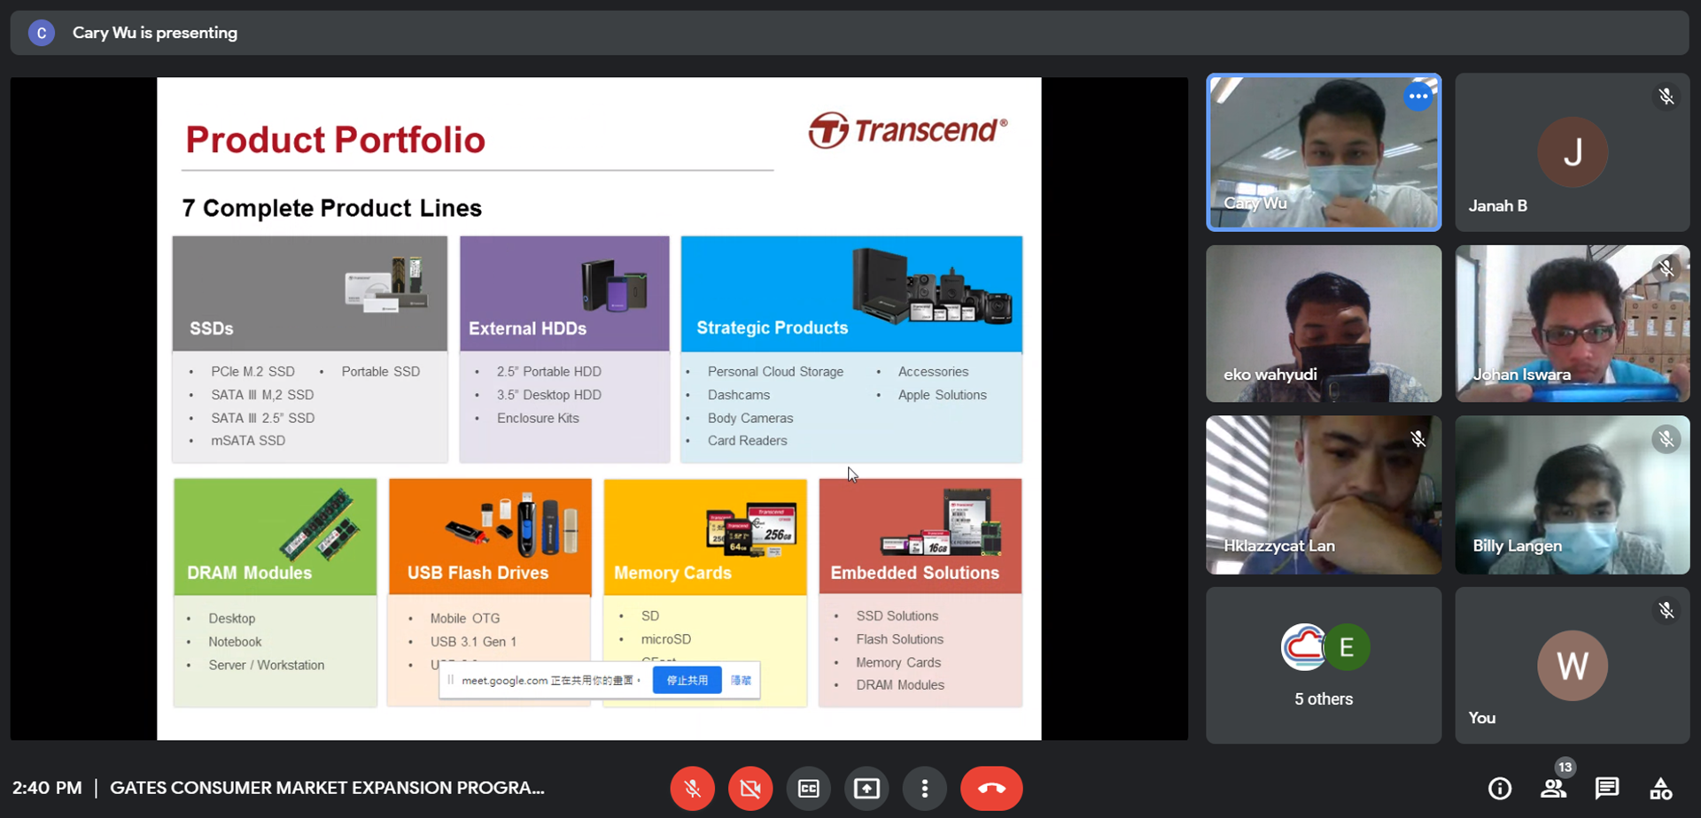Open the activities panel
Image resolution: width=1701 pixels, height=818 pixels.
1661,788
